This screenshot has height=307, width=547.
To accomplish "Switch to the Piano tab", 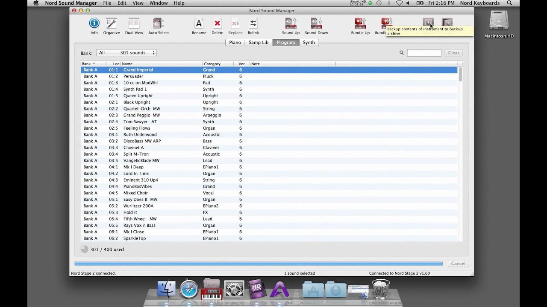I will (x=235, y=42).
